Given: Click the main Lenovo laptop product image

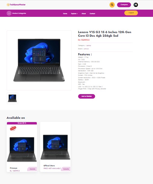Looking at the screenshot, I should click(39, 60).
